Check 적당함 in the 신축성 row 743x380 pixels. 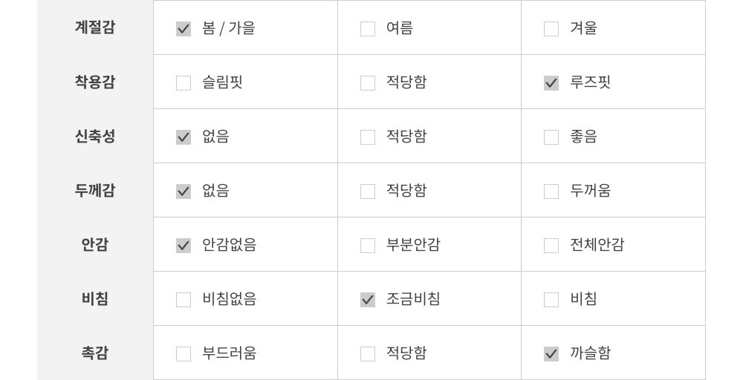click(368, 137)
